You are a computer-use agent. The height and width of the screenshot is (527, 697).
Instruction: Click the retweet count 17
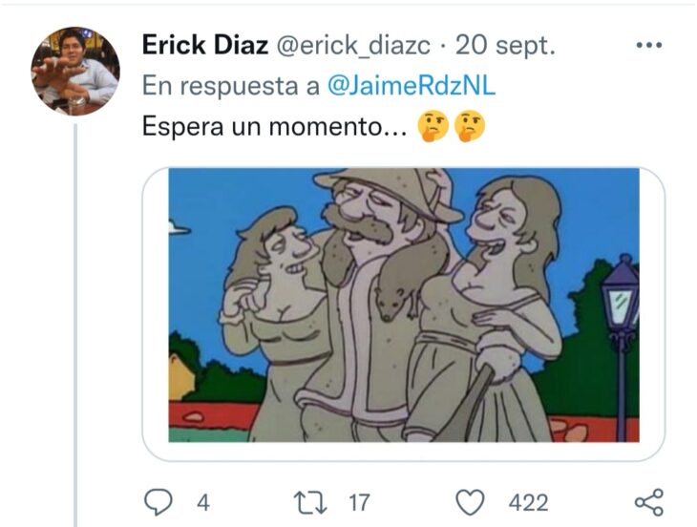click(x=359, y=503)
